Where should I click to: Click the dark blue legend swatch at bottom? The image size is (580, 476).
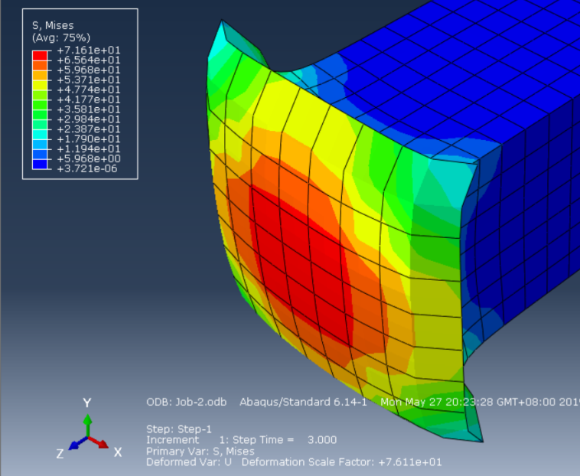[x=40, y=165]
